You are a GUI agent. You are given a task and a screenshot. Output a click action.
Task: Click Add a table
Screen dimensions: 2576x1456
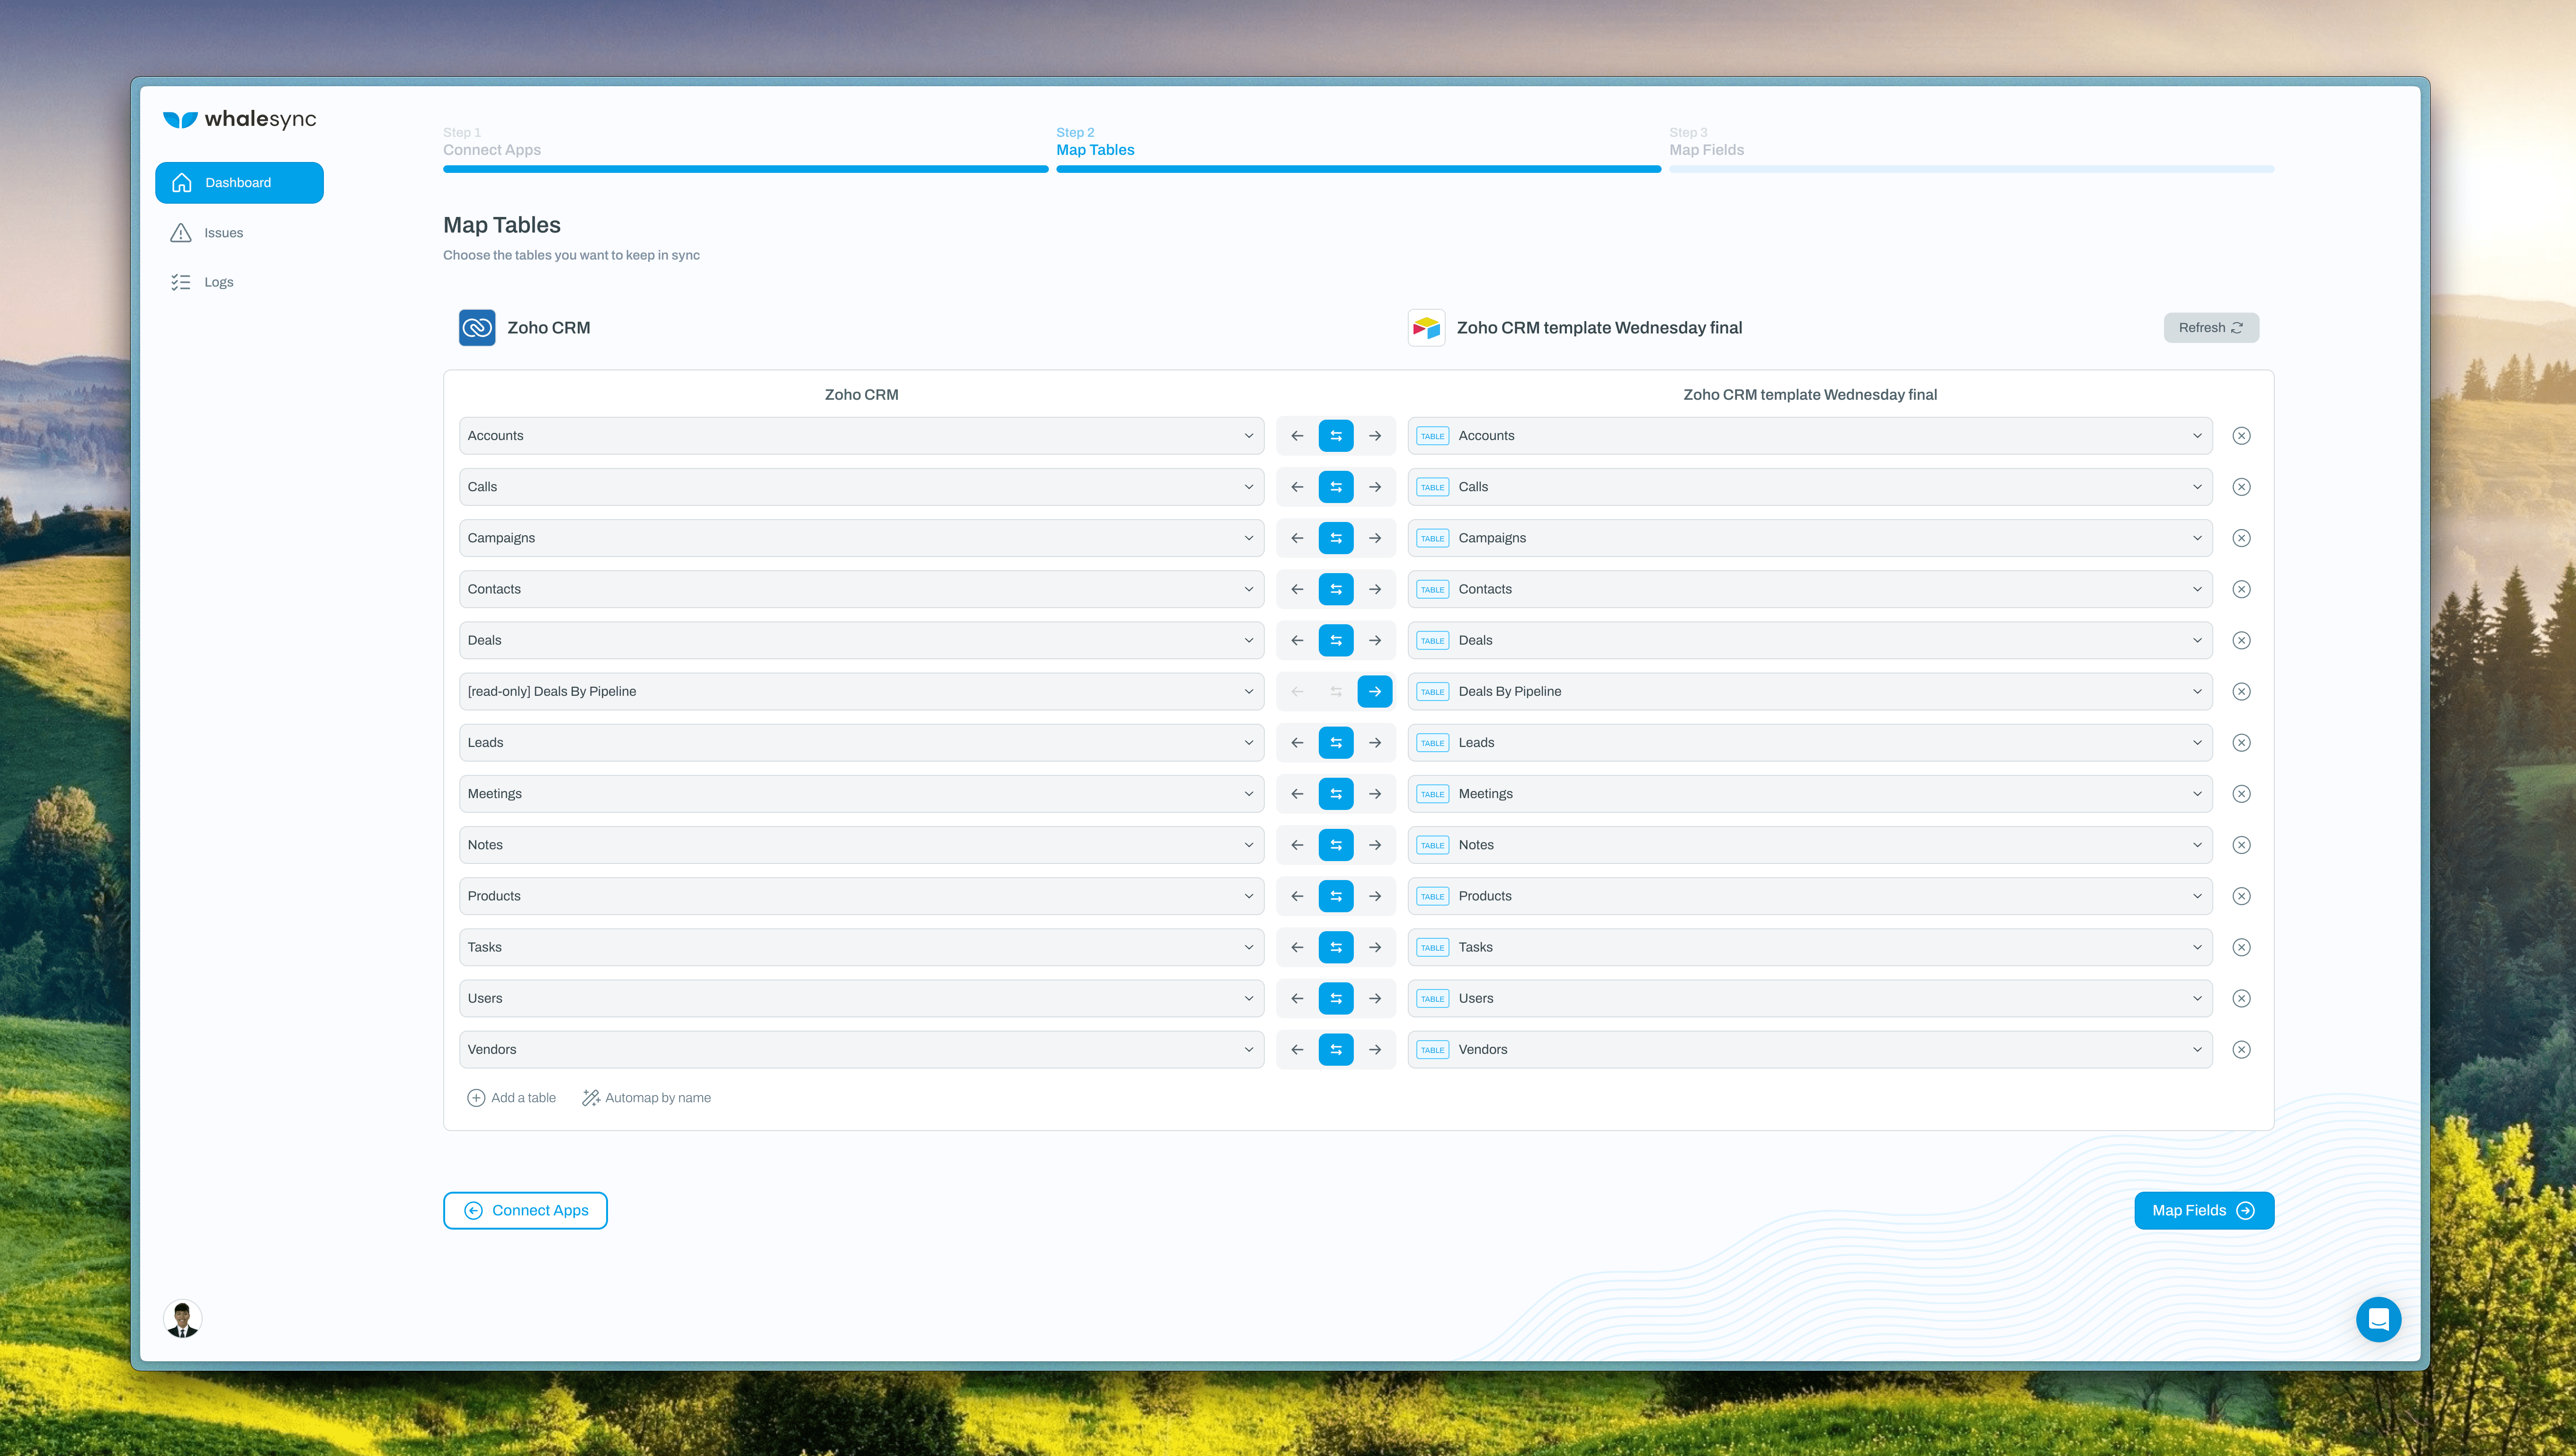(511, 1098)
